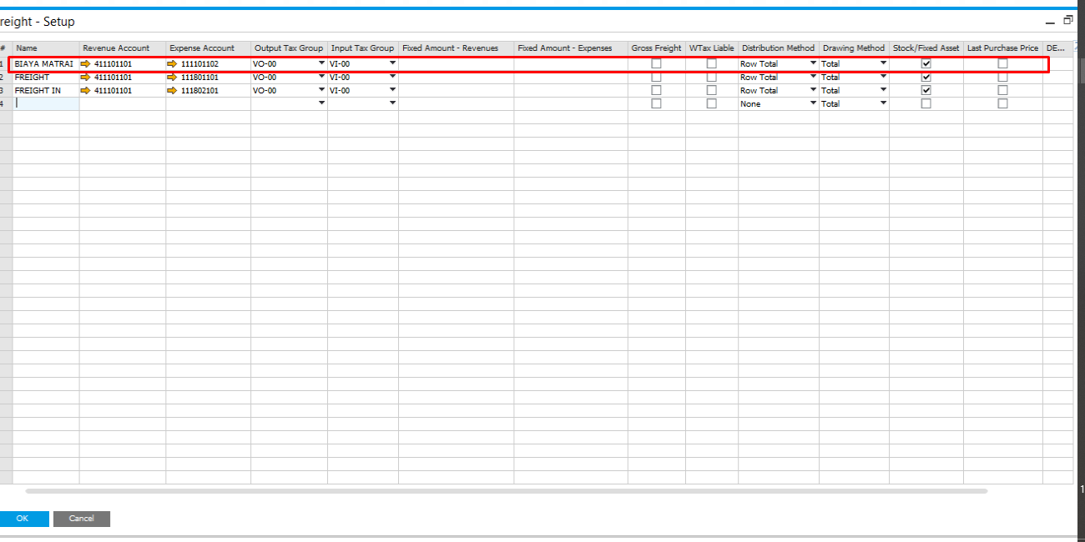The width and height of the screenshot is (1085, 542).
Task: Disable Stock/Fixed Asset for FREIGHT IN
Action: tap(926, 90)
